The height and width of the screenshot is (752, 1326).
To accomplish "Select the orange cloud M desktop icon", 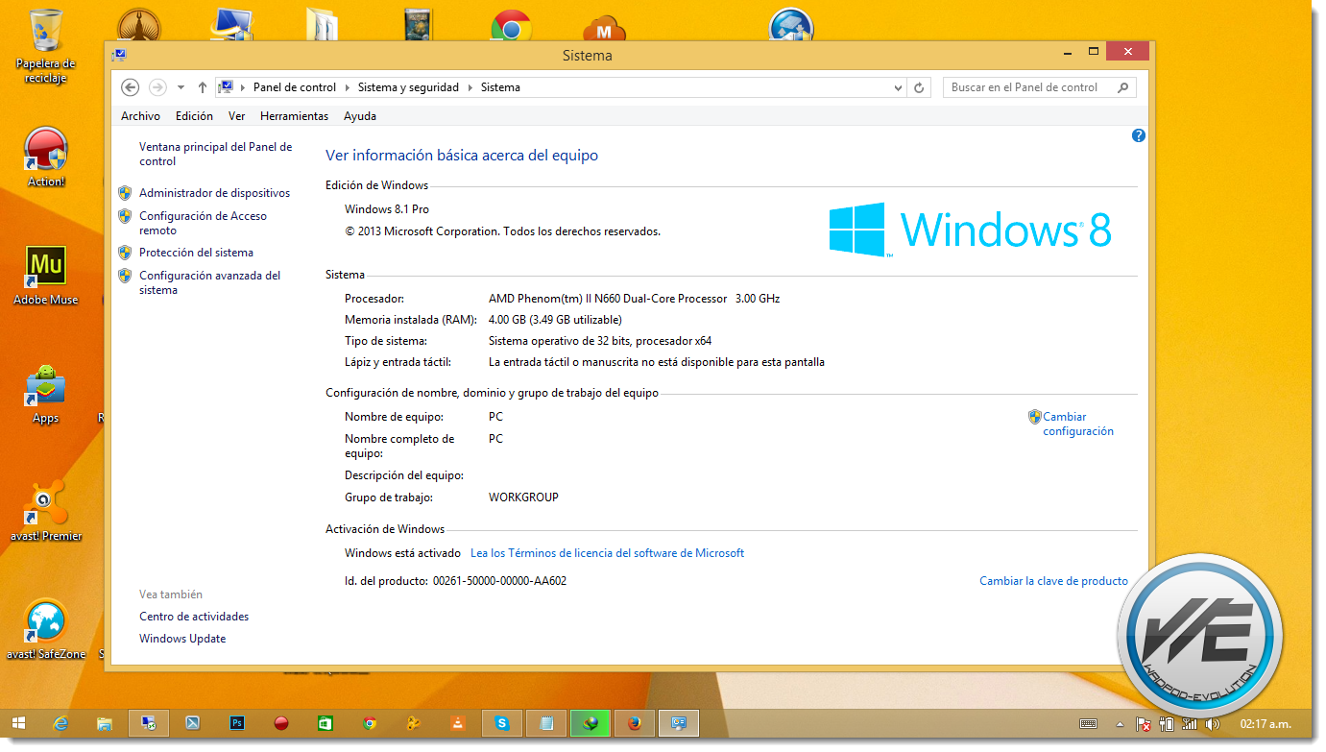I will coord(605,27).
